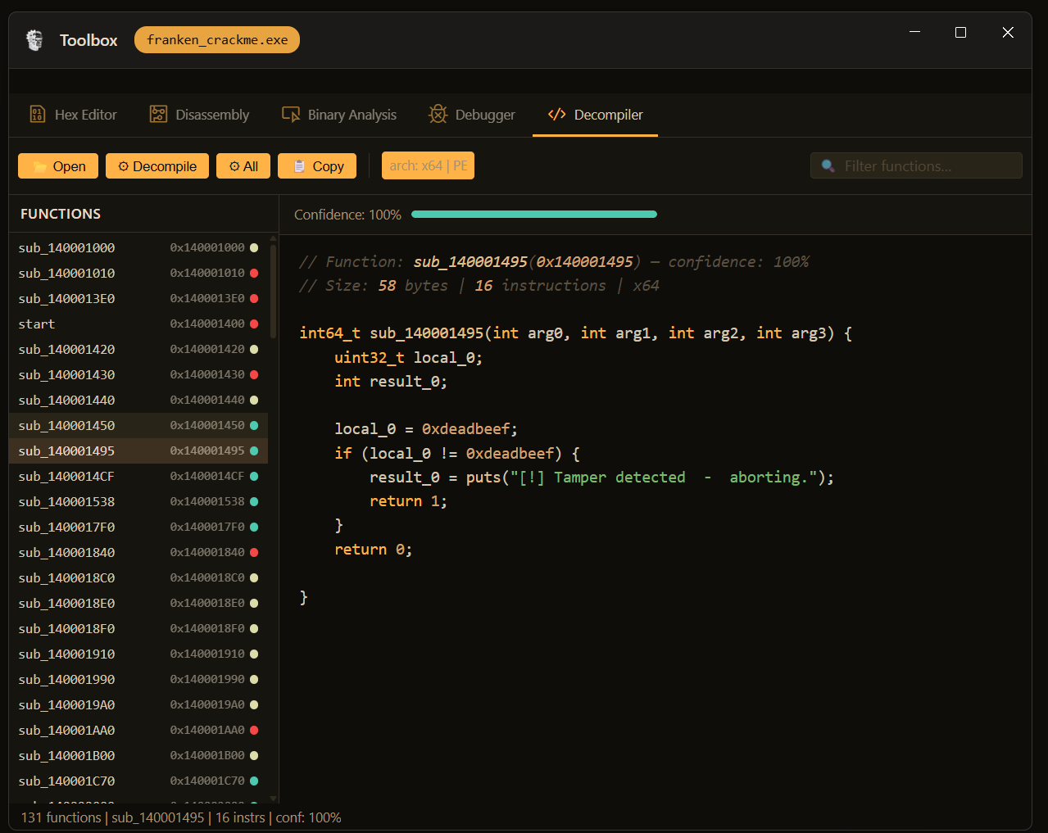The width and height of the screenshot is (1048, 833).
Task: Click the Filter functions input field
Action: point(916,165)
